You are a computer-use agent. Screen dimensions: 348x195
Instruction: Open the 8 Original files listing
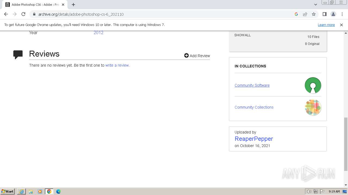click(312, 44)
